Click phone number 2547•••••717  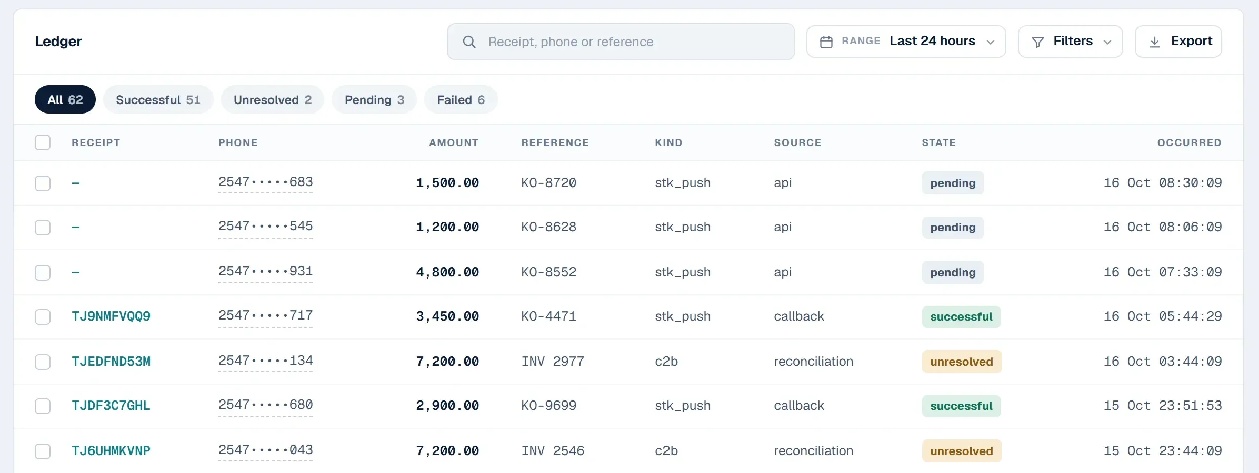265,316
